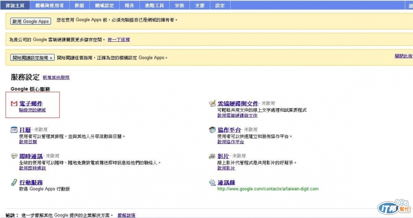
Task: Open the 安裝 setup tab
Action: [x=179, y=5]
